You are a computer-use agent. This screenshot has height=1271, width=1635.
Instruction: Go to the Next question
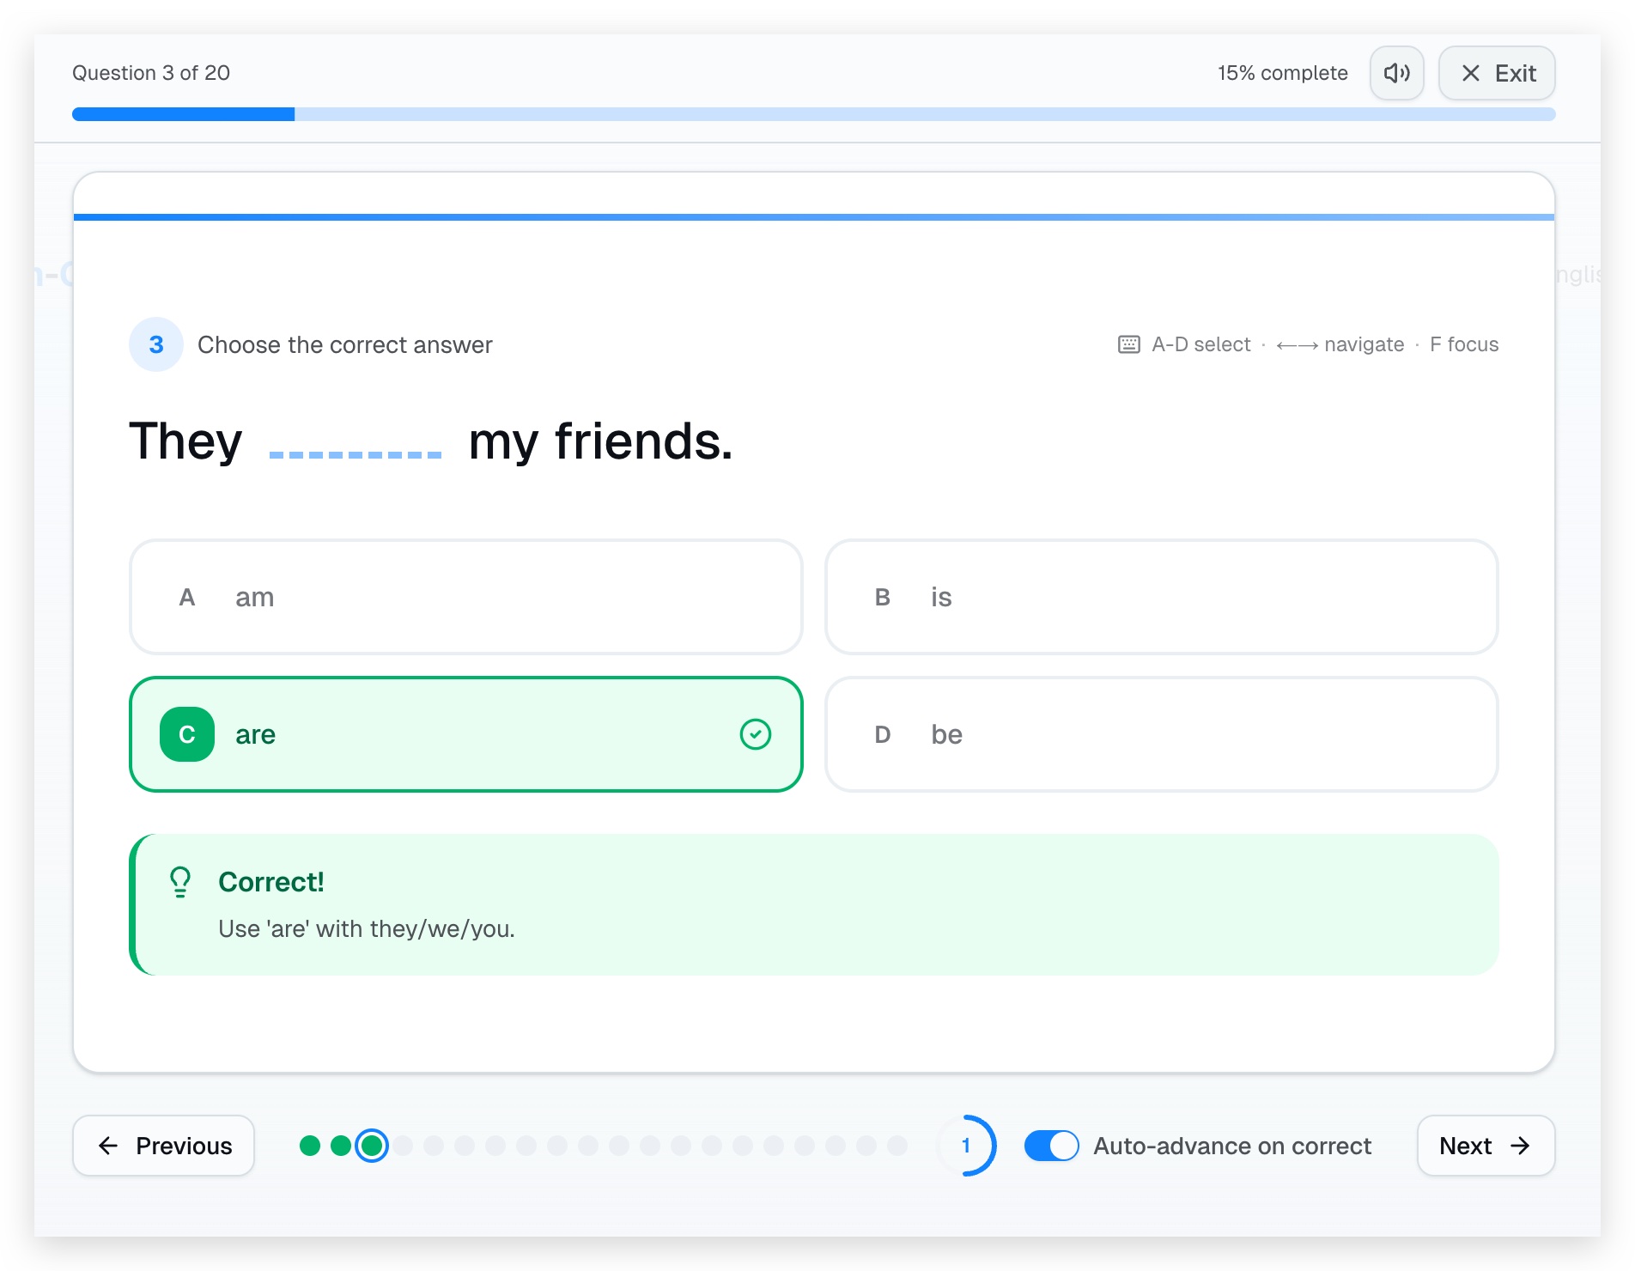pos(1485,1146)
